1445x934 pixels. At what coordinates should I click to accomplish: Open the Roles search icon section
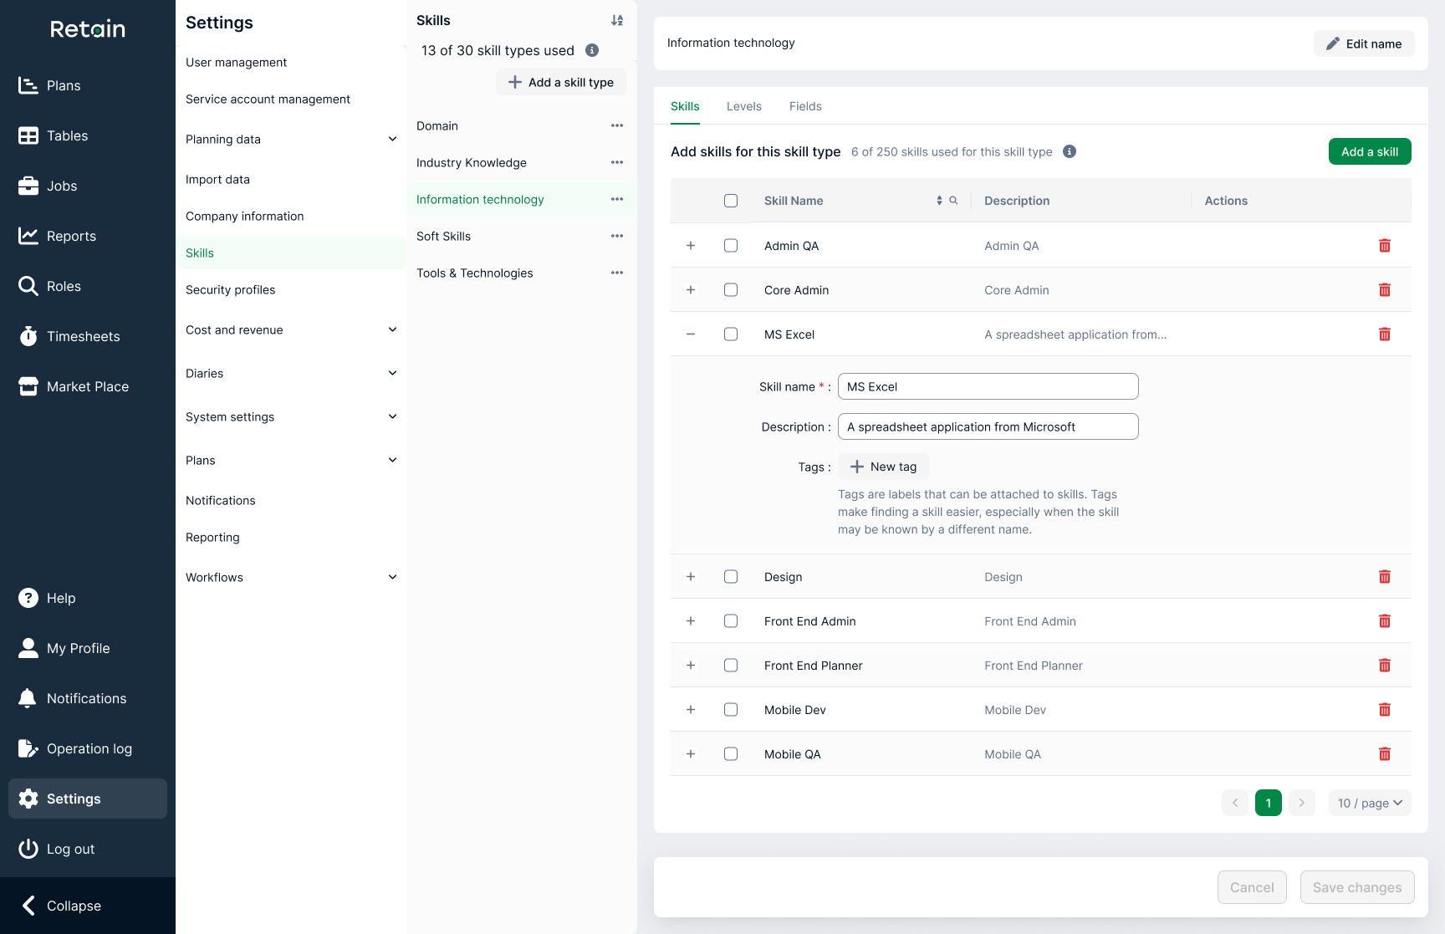28,286
